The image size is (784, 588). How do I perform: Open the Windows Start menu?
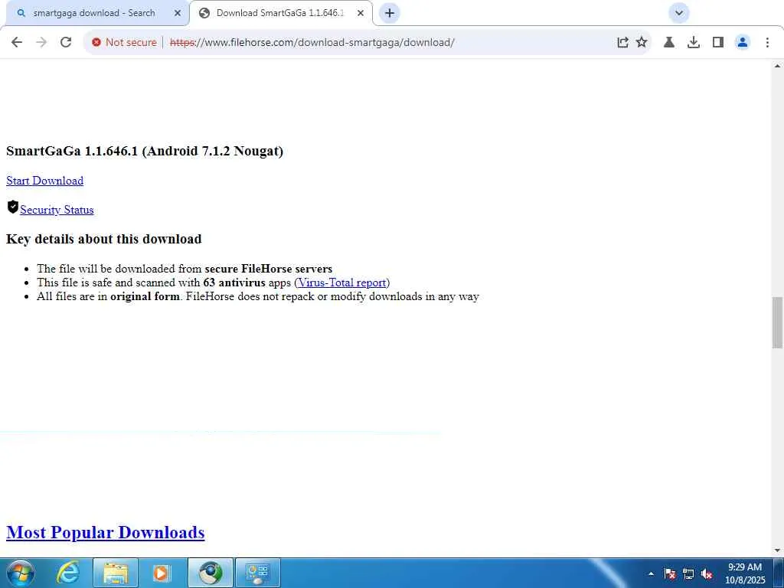(21, 573)
